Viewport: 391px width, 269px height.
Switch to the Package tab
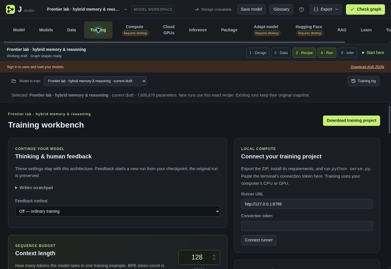(229, 30)
